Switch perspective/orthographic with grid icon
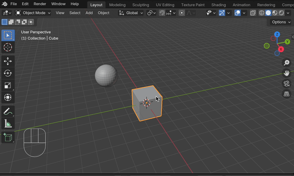The image size is (294, 176). pyautogui.click(x=287, y=94)
